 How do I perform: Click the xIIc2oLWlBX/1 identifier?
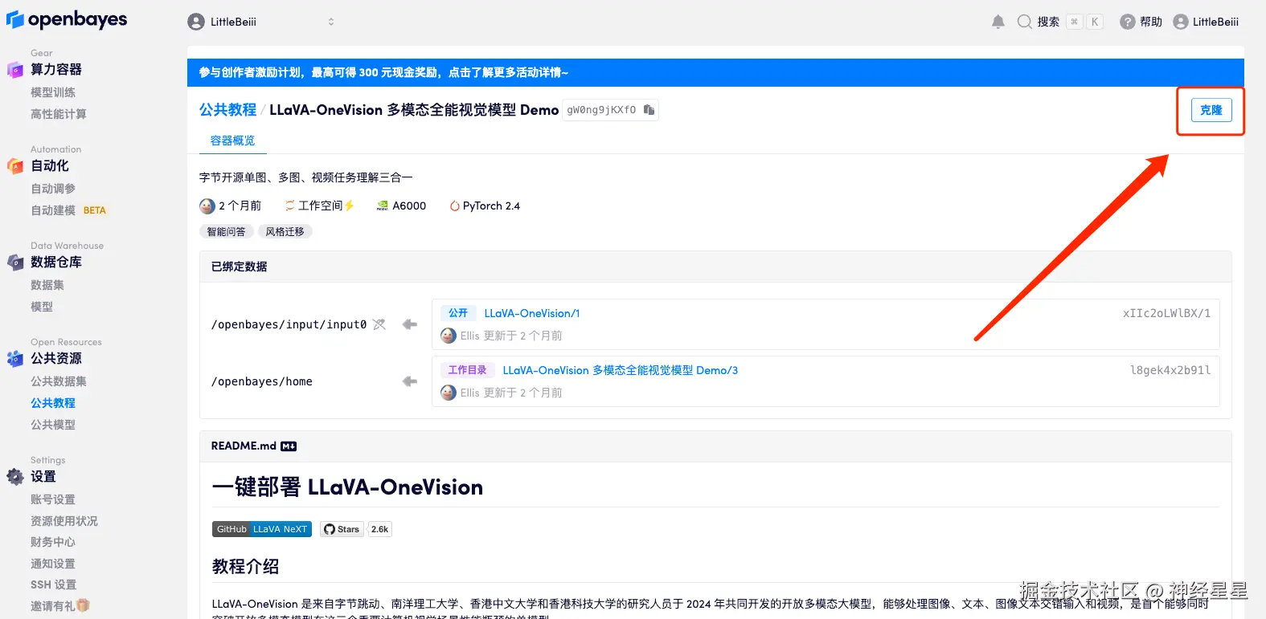[1166, 313]
